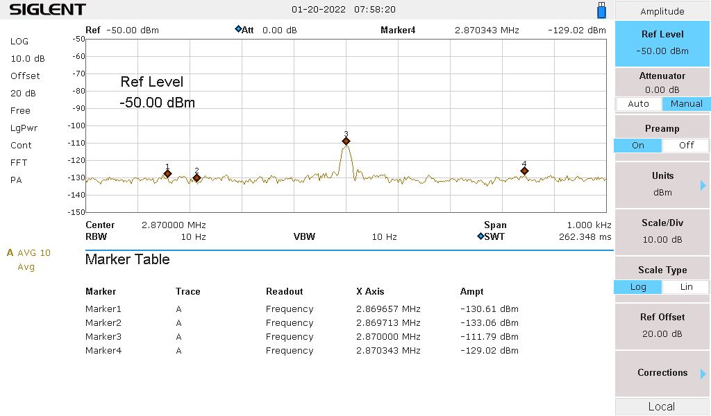The image size is (711, 416).
Task: Click the Marker3 row in marker table
Action: tap(302, 337)
